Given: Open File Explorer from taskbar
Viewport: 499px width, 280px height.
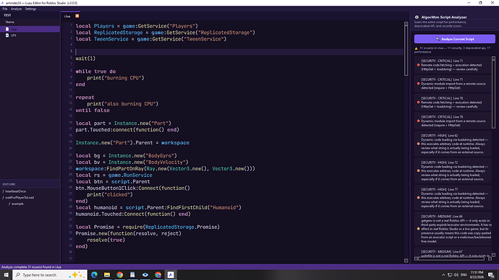Looking at the screenshot, I should click(x=107, y=275).
